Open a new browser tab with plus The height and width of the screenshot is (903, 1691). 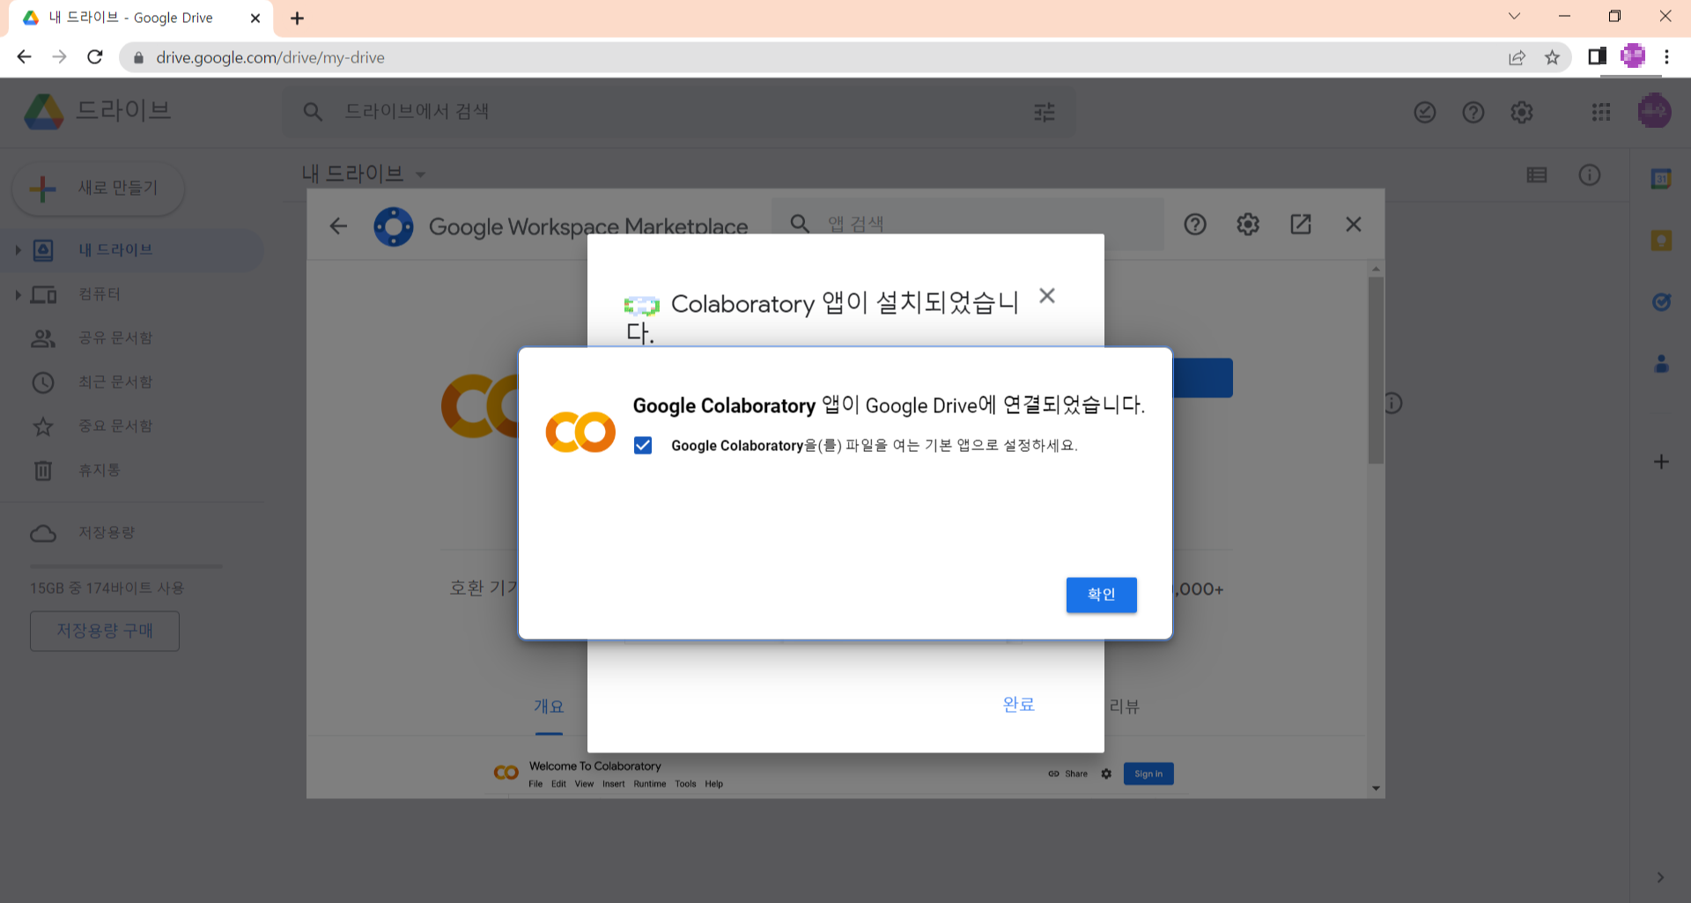(297, 19)
